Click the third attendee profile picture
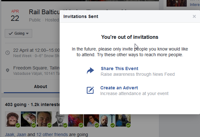200x137 pixels. [44, 119]
